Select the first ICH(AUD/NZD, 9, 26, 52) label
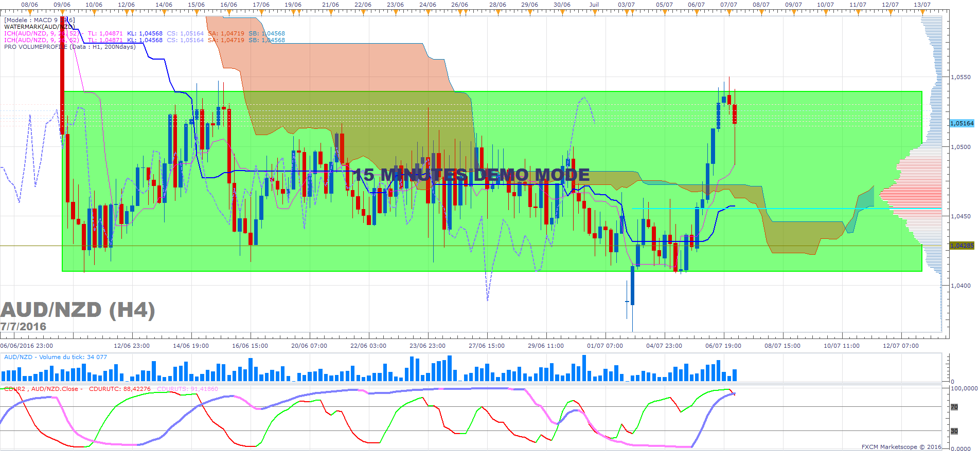979x451 pixels. pyautogui.click(x=42, y=33)
